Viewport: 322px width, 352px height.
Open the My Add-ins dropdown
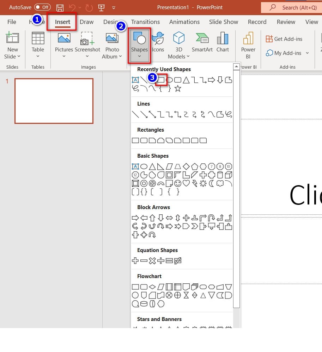pyautogui.click(x=307, y=53)
